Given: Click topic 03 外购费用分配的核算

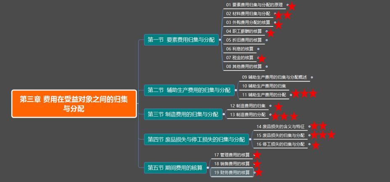Looking at the screenshot, I should (248, 22).
